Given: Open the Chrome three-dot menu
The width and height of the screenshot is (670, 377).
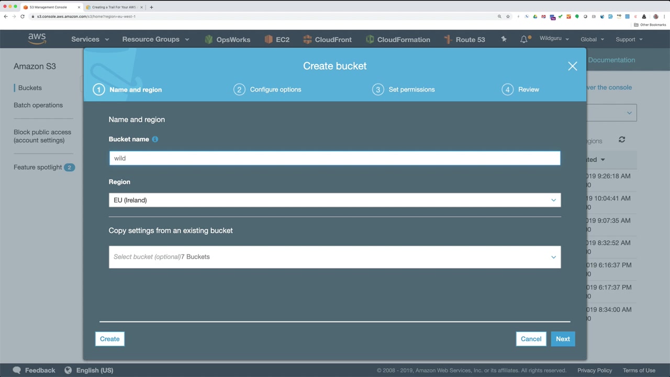Looking at the screenshot, I should tap(664, 16).
